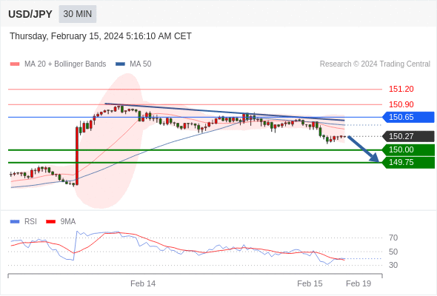Image resolution: width=437 pixels, height=296 pixels.
Task: Click the Feb 15 date axis label
Action: coord(310,283)
